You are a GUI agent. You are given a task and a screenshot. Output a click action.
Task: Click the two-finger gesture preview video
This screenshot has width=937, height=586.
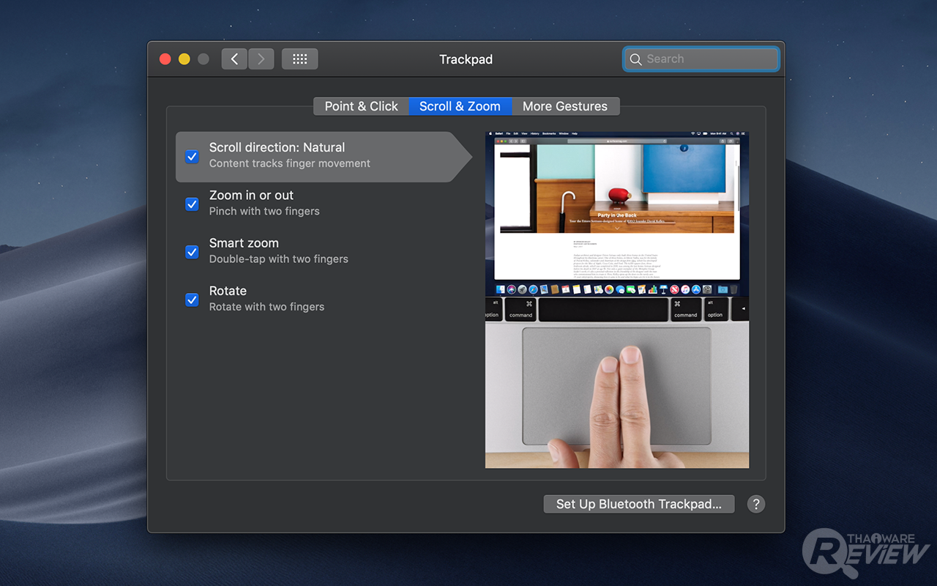[616, 300]
